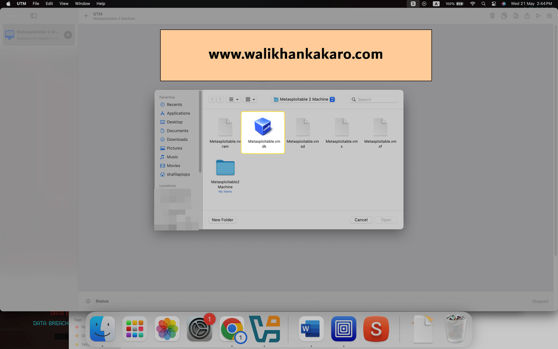Click the Search field in dialog

point(373,99)
